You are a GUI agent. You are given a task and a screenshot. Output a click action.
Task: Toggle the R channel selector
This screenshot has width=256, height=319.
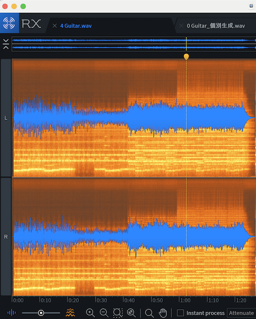[6, 237]
